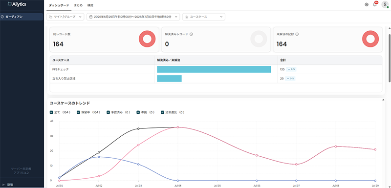The height and width of the screenshot is (188, 391).
Task: Expand the サイト/グループ dropdown
Action: 65,17
